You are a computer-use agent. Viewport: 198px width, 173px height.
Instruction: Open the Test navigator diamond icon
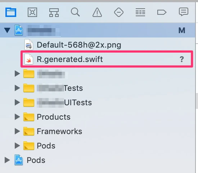pyautogui.click(x=119, y=12)
